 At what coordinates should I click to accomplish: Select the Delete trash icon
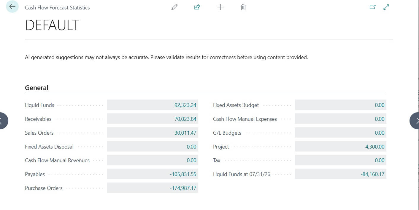243,7
